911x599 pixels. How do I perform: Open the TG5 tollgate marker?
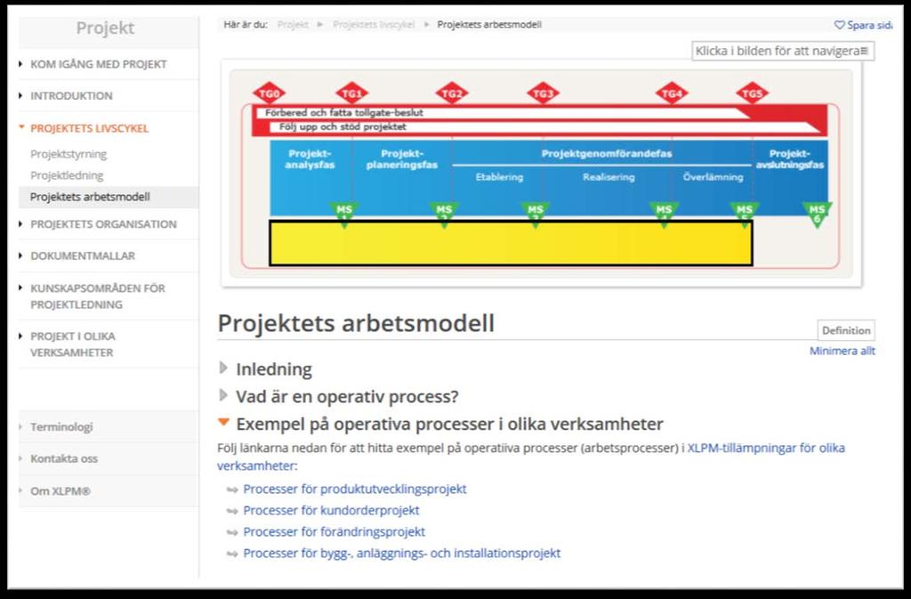click(752, 93)
